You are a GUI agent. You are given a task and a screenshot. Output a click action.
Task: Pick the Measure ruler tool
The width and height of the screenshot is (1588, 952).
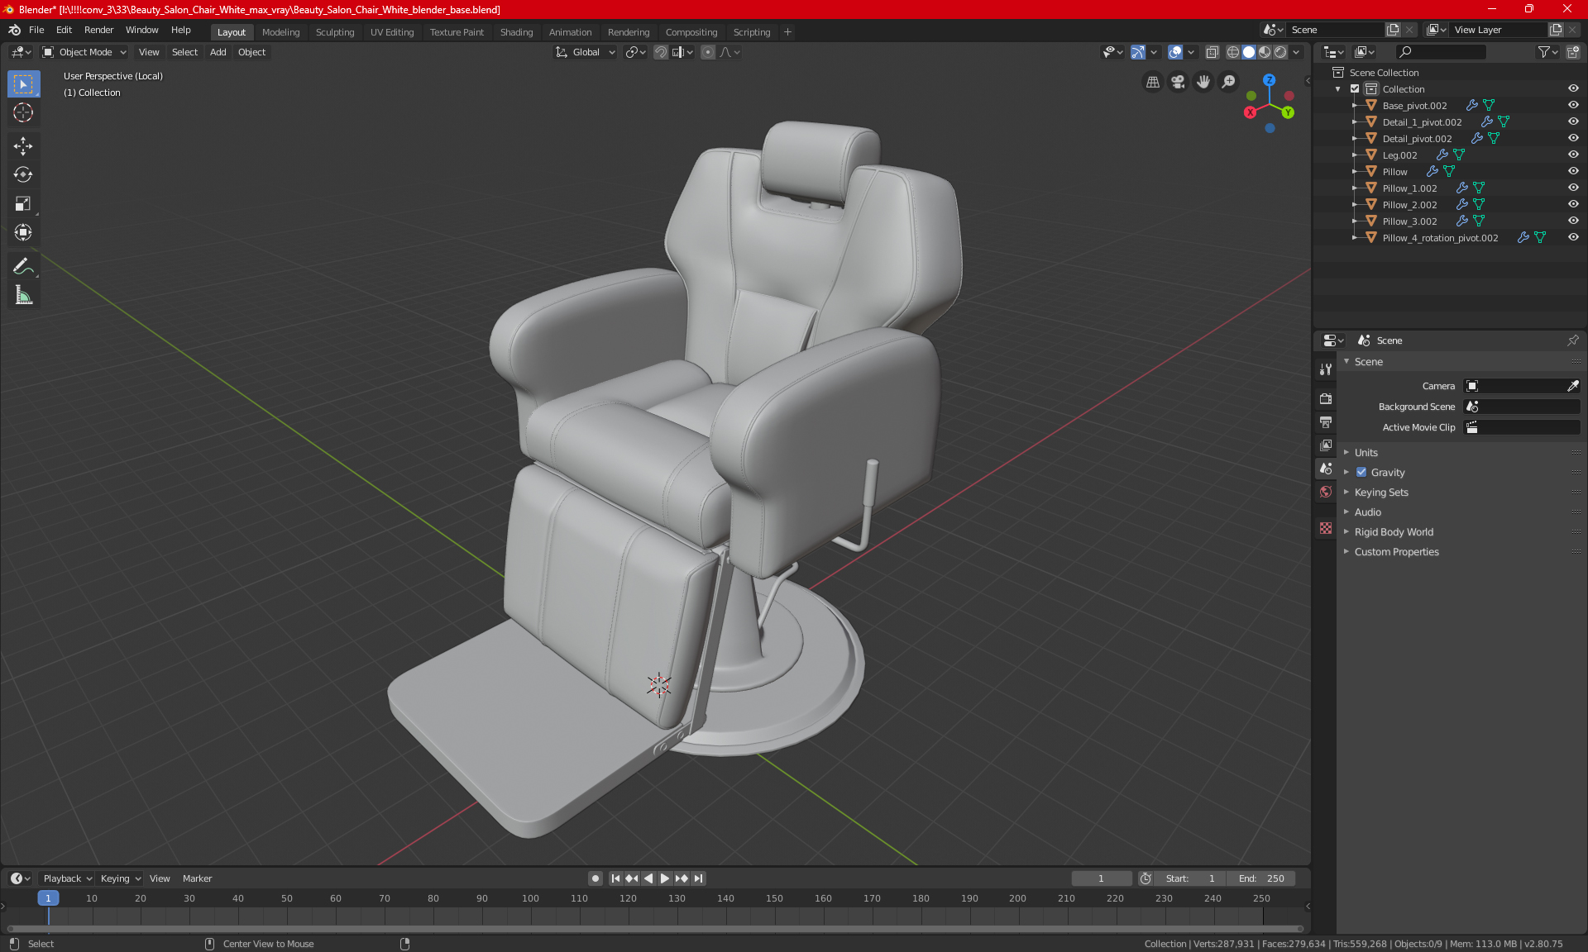pyautogui.click(x=23, y=295)
